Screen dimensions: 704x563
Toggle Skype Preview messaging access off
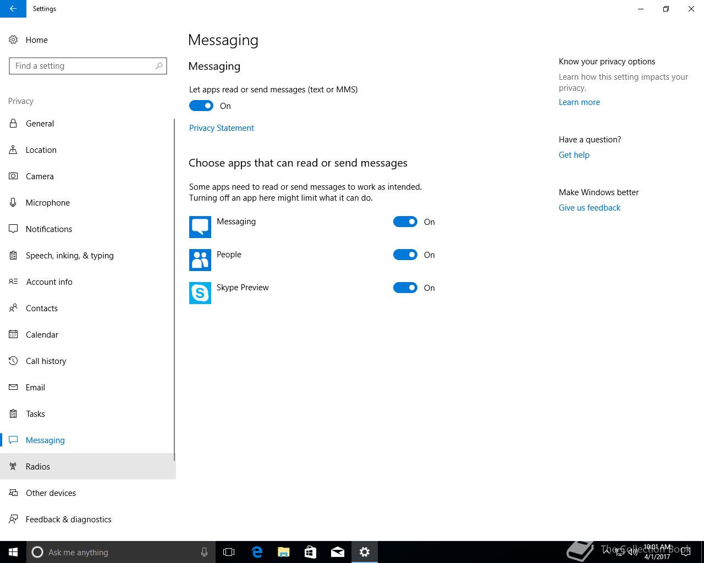(405, 288)
